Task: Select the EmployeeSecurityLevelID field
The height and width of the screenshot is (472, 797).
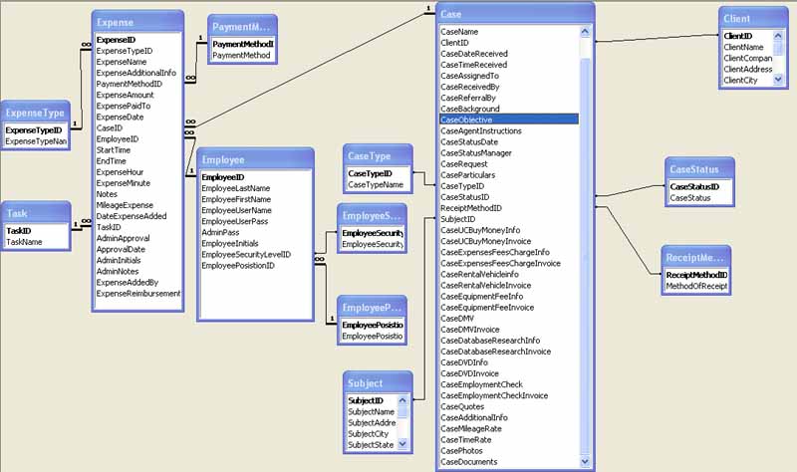Action: [246, 255]
